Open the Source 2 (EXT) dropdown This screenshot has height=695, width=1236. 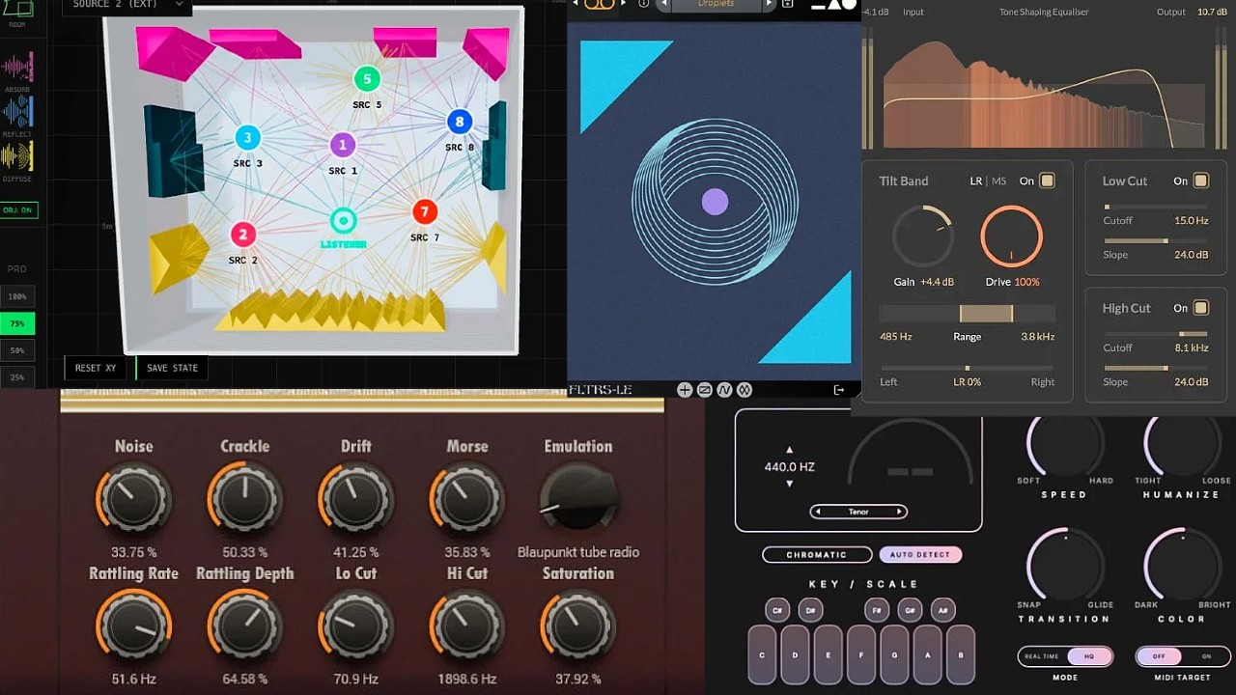pos(127,6)
